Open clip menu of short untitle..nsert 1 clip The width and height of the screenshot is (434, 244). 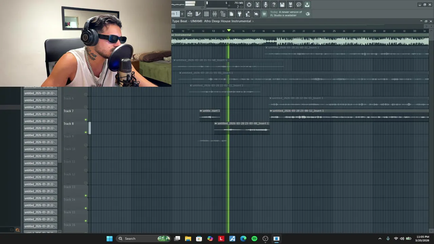(x=201, y=111)
